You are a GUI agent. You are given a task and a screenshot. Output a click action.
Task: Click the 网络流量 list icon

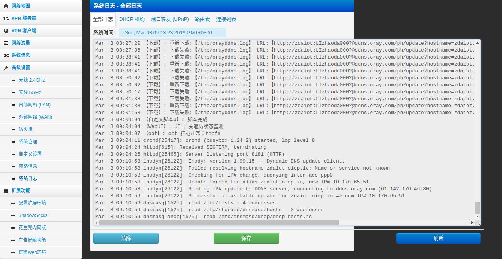[x=6, y=43]
